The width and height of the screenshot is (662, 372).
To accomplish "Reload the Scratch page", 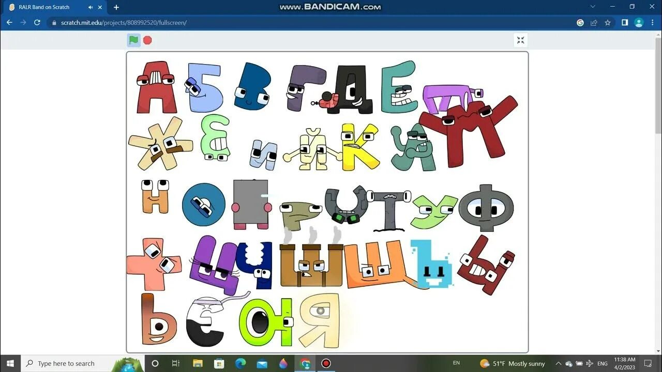I will coord(37,22).
